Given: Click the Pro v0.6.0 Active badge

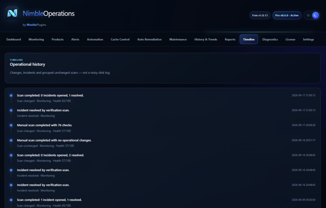Looking at the screenshot, I should 287,15.
